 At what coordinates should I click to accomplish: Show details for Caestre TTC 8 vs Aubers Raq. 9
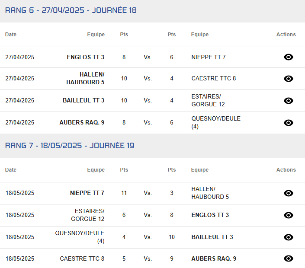pyautogui.click(x=288, y=258)
